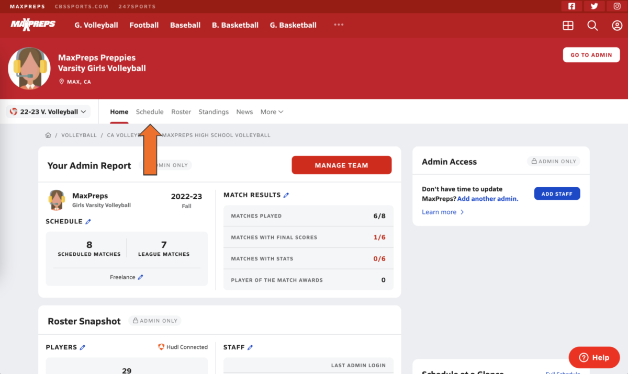Switch to the Roster tab
Screen dimensions: 628x374
(181, 112)
